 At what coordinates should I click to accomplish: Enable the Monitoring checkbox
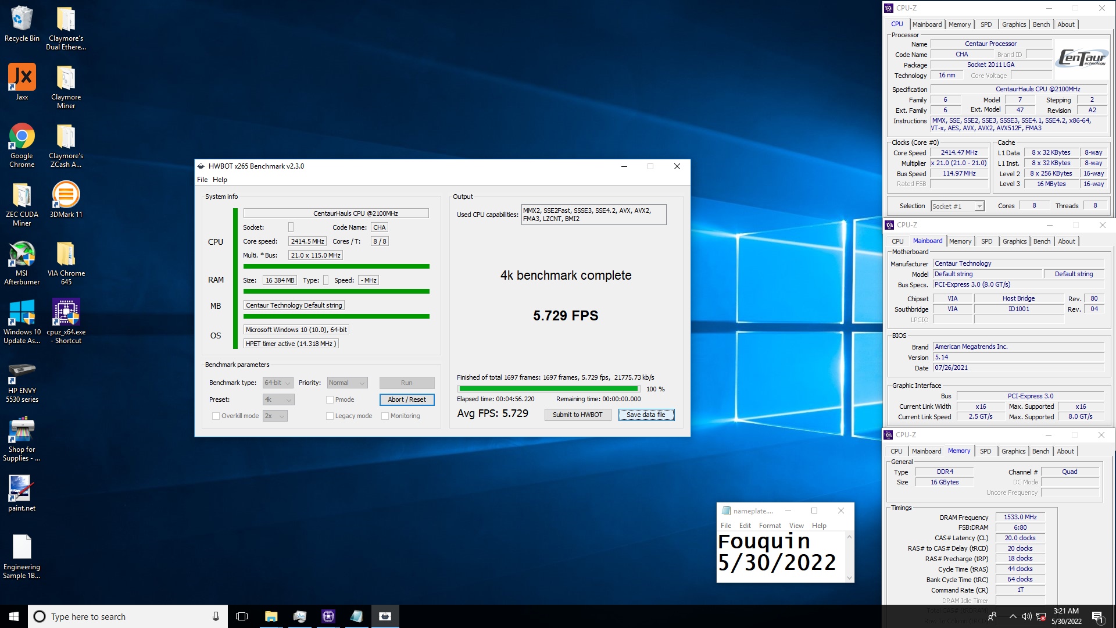385,416
